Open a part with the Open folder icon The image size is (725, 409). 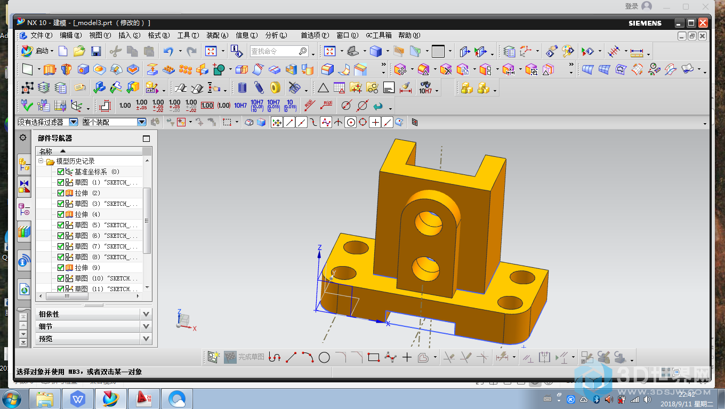(79, 51)
